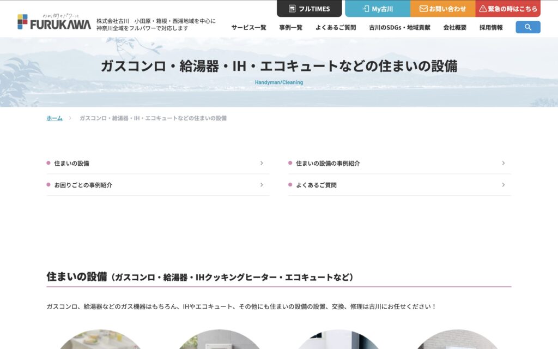The width and height of the screenshot is (558, 349).
Task: Click よくあるご質問 in the page index
Action: point(316,185)
